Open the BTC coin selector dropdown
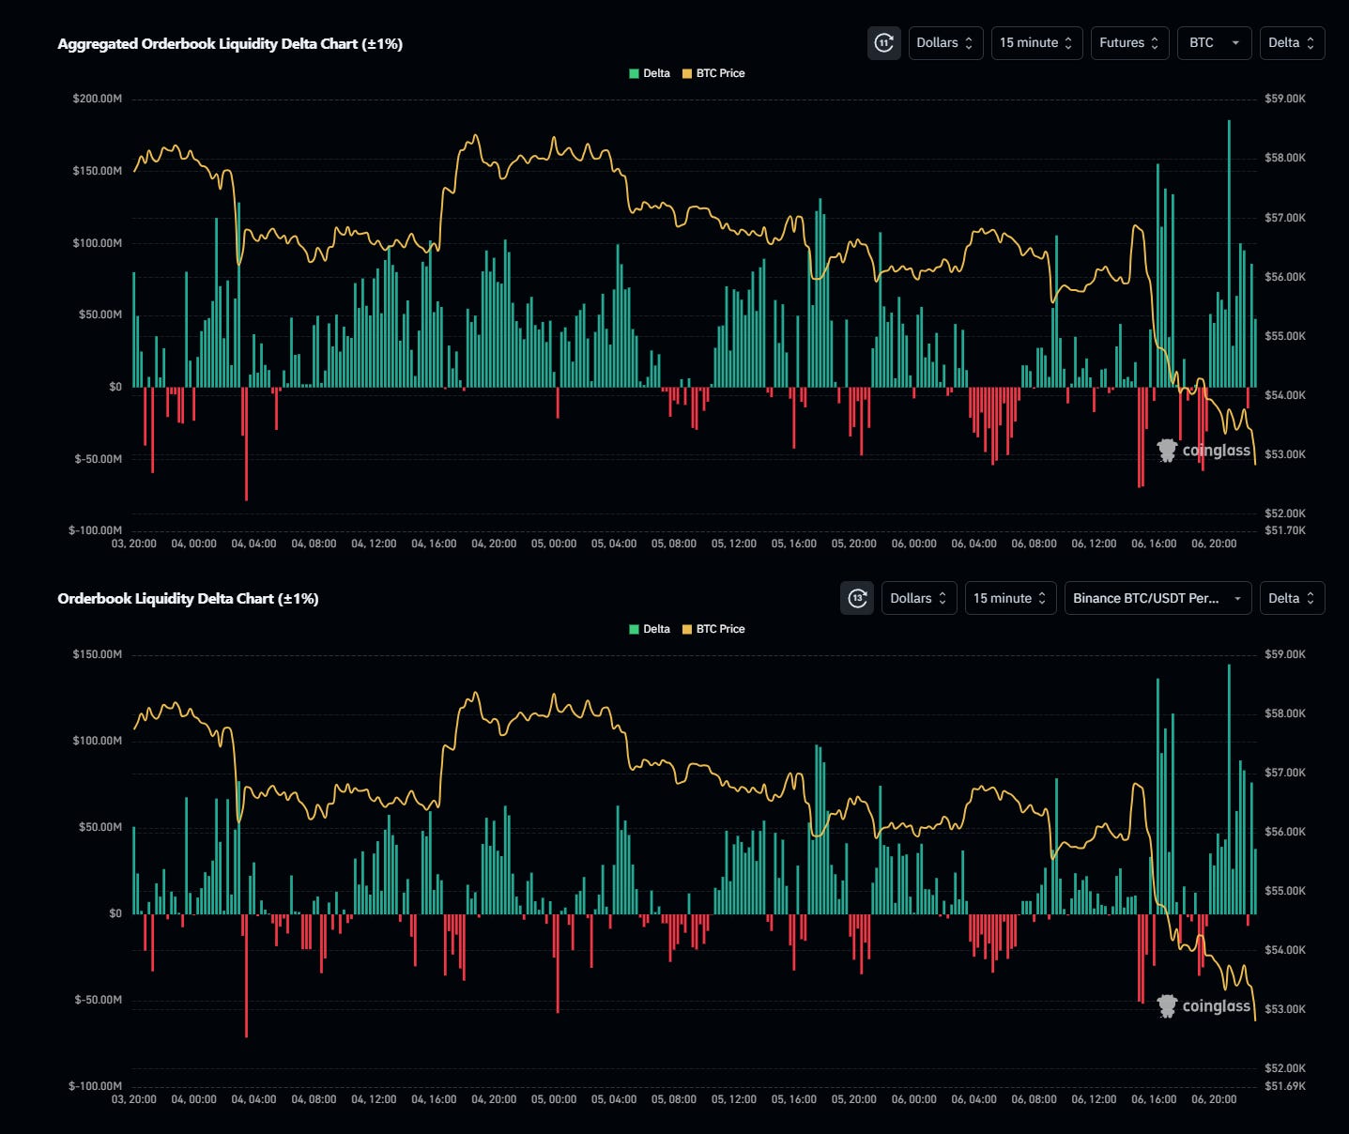The width and height of the screenshot is (1349, 1134). click(x=1214, y=43)
